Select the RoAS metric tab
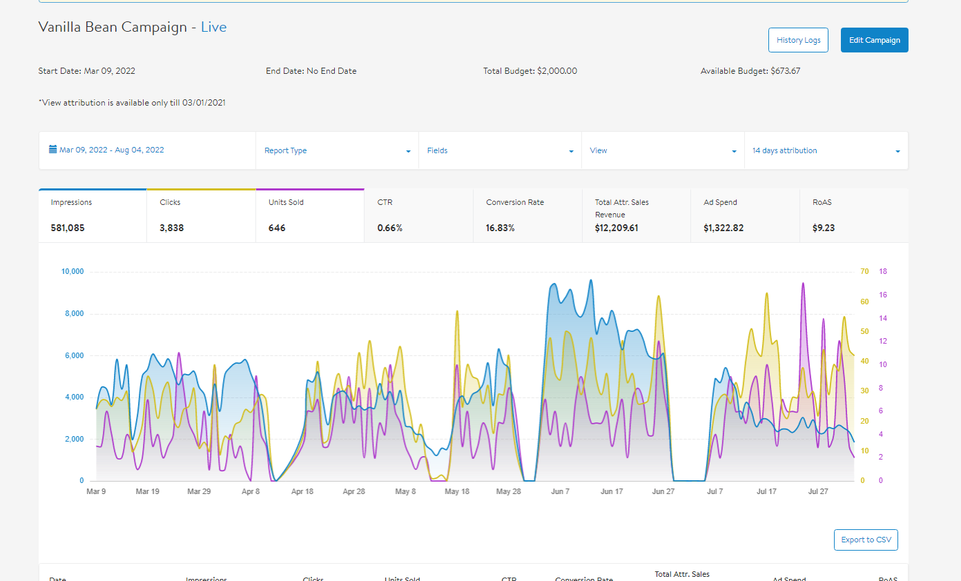 click(x=854, y=215)
